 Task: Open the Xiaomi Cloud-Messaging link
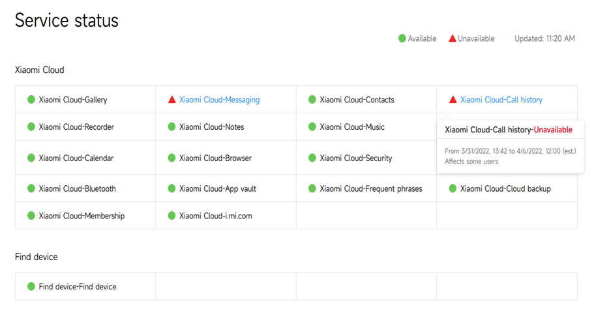[219, 100]
